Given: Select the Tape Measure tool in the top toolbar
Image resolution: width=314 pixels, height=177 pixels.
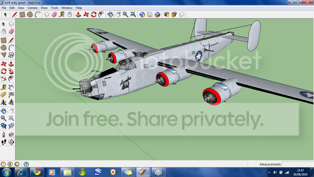Looking at the screenshot, I should [x=62, y=14].
